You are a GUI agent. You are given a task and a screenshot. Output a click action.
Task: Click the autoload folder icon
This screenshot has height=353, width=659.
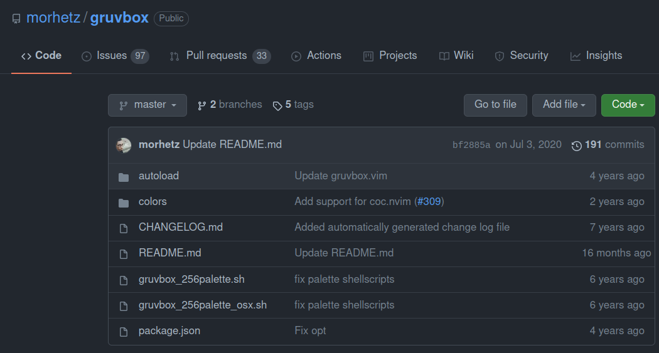tap(124, 177)
